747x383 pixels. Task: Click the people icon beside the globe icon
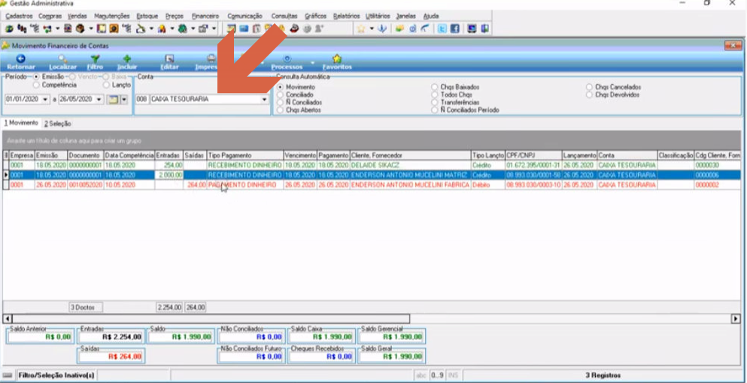(x=21, y=29)
